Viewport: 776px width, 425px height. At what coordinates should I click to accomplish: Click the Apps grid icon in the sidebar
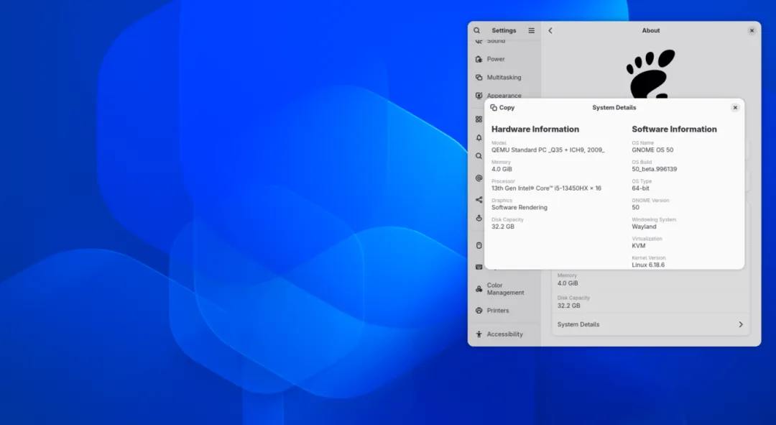[479, 119]
